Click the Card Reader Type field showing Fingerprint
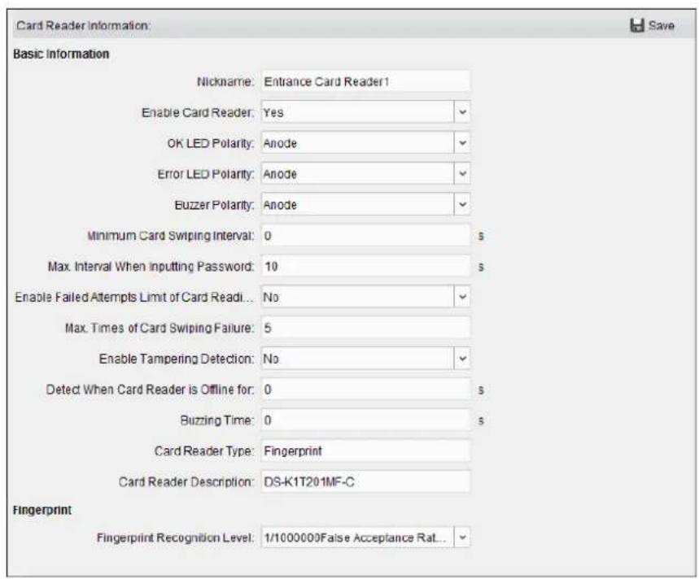Viewport: 699px width, 579px height. (x=365, y=451)
